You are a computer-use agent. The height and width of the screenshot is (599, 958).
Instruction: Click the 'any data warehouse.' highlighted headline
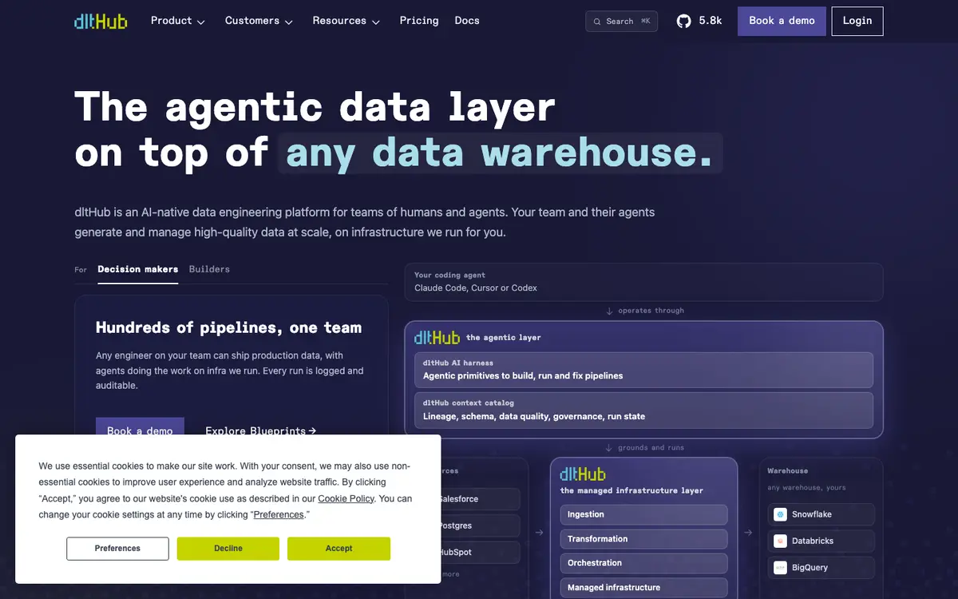(500, 153)
